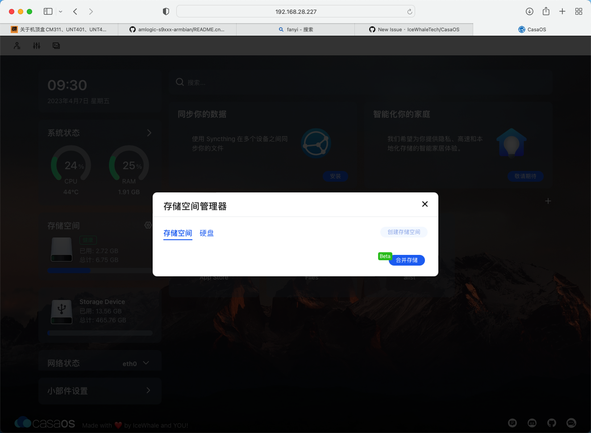
Task: Click the Syncthing 安装 button
Action: tap(335, 176)
